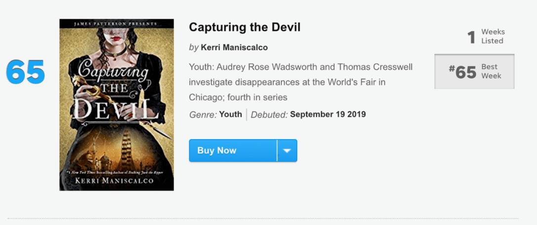
Task: Click the "Best Week" label text
Action: click(x=491, y=72)
